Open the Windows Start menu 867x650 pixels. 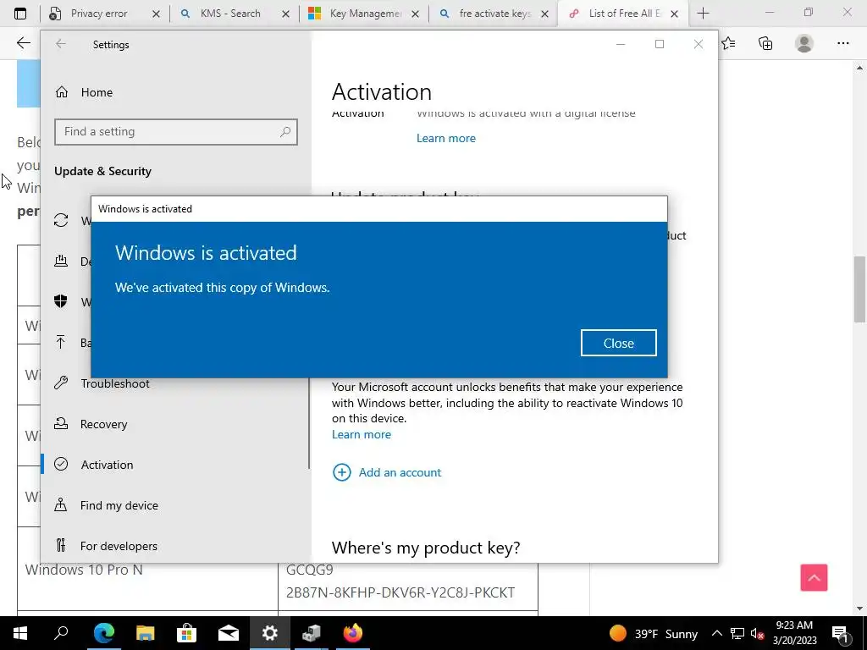pyautogui.click(x=20, y=633)
